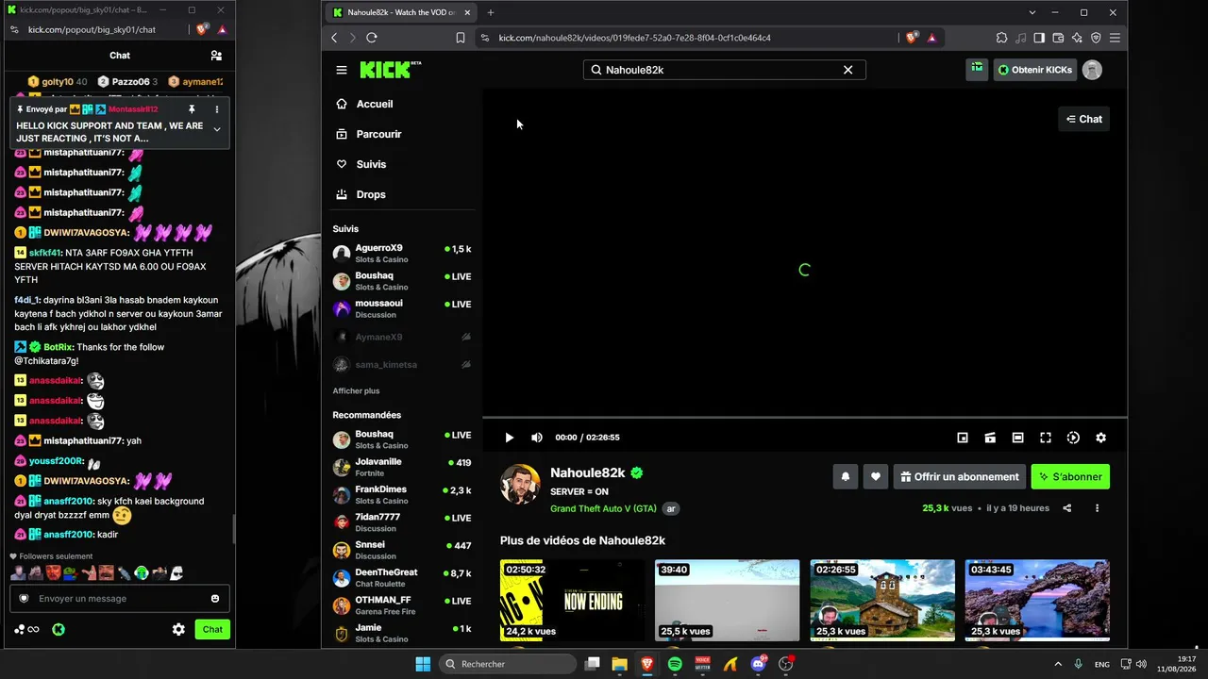Click the Brave Shields icon in video window
1208x679 pixels.
(911, 38)
